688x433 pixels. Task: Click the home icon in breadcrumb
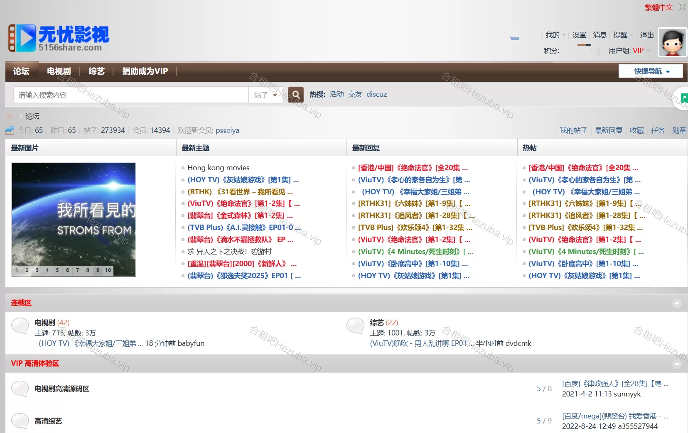click(10, 116)
